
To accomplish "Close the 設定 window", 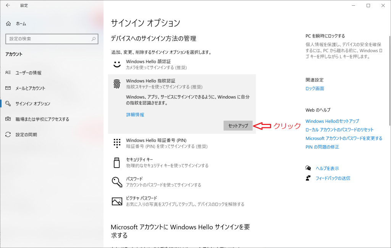I will point(383,5).
